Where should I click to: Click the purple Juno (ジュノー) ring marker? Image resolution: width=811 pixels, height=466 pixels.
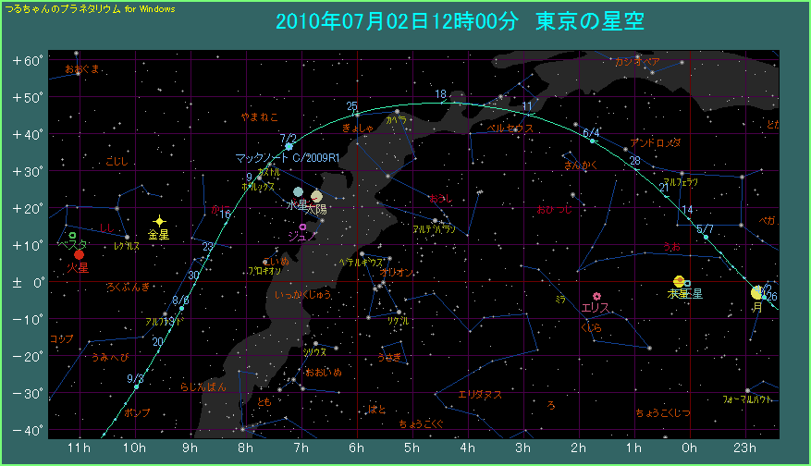coord(302,227)
